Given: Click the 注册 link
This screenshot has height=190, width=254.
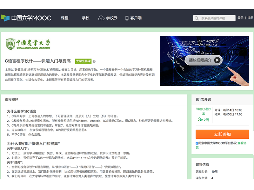Looking at the screenshot, I should click(250, 18).
